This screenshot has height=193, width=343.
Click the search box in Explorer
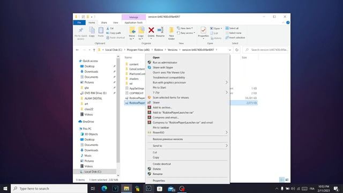[x=266, y=50]
